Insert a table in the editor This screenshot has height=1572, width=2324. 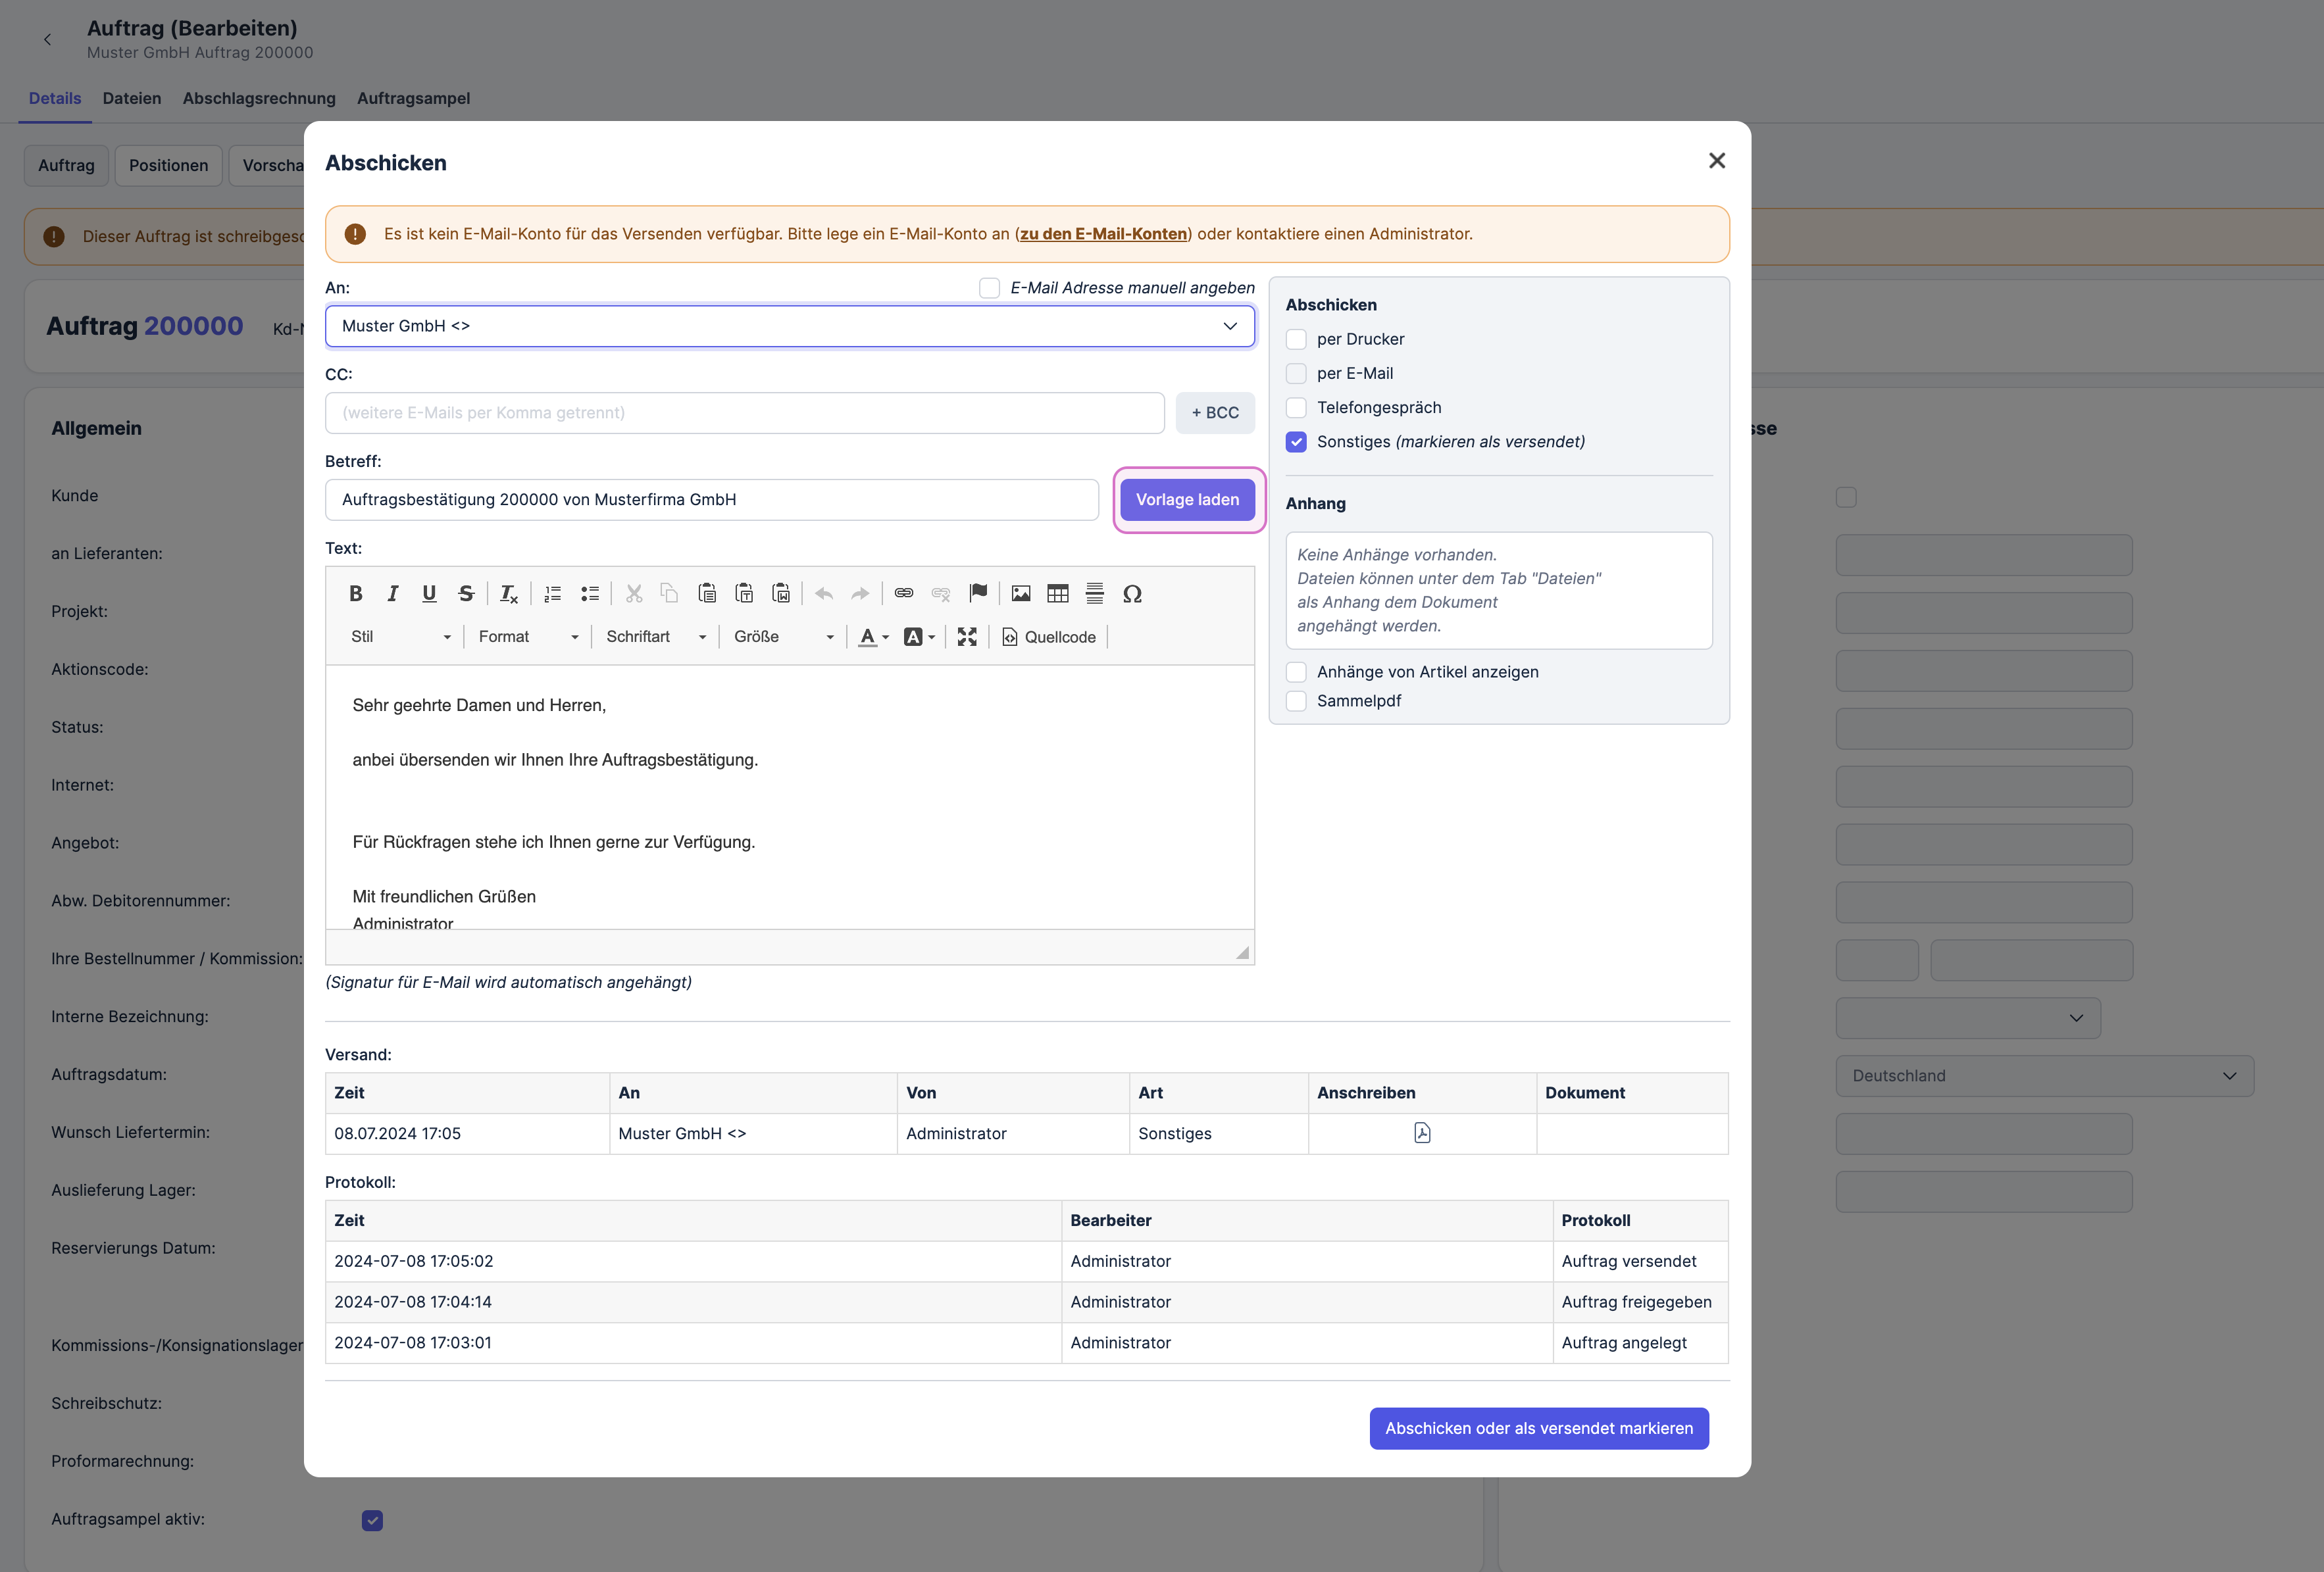(x=1057, y=594)
